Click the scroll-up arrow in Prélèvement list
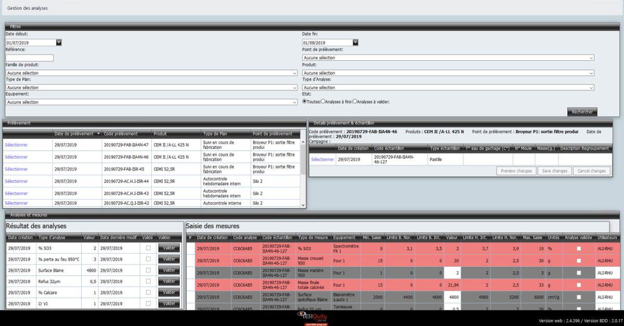Viewport: 624px width, 326px height. click(x=303, y=141)
